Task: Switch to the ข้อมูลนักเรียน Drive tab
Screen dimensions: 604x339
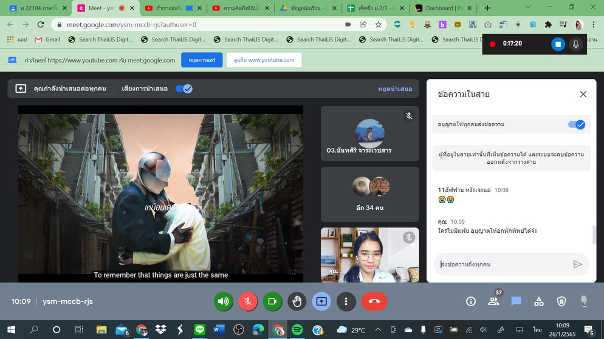Action: (x=308, y=8)
